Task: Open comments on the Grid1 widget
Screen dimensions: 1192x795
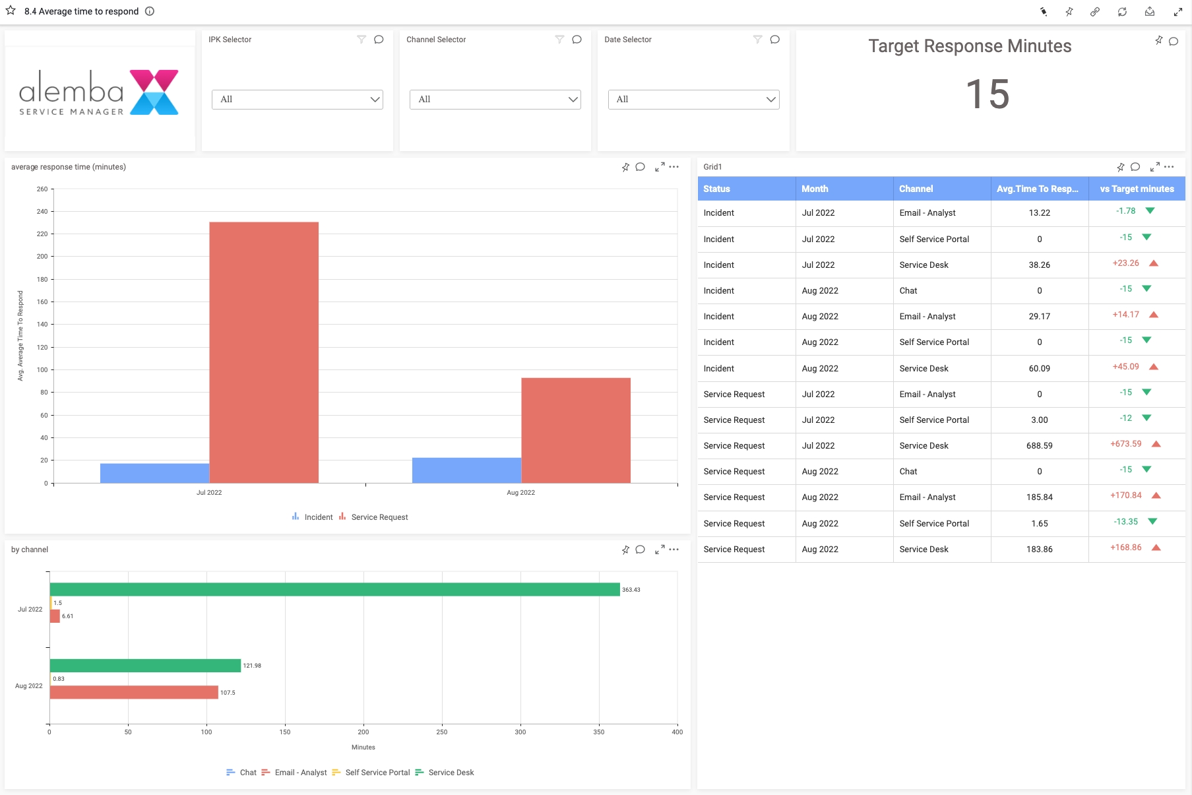Action: [1135, 167]
